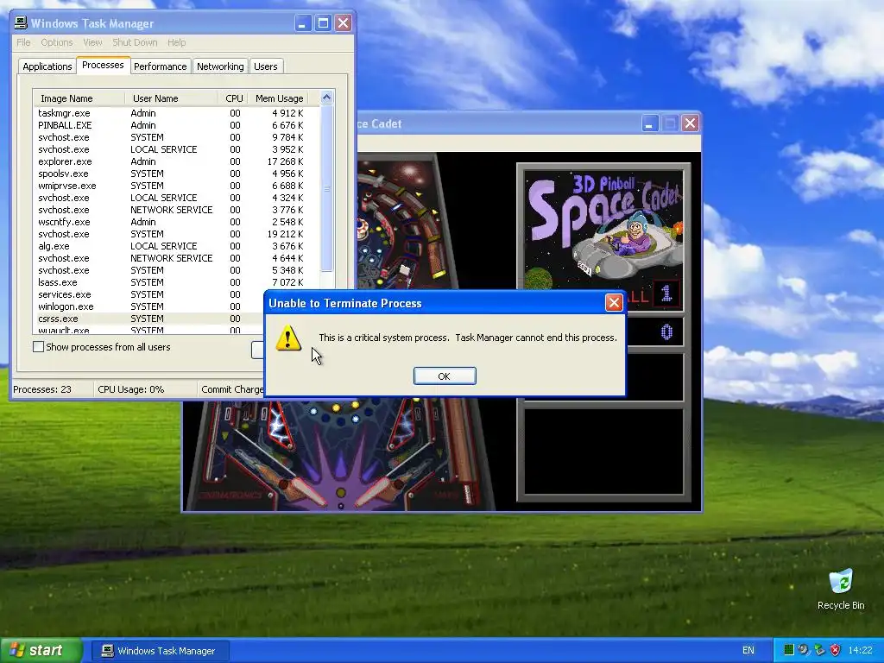Viewport: 884px width, 663px height.
Task: Click the process list scroll up arrow
Action: [x=327, y=98]
